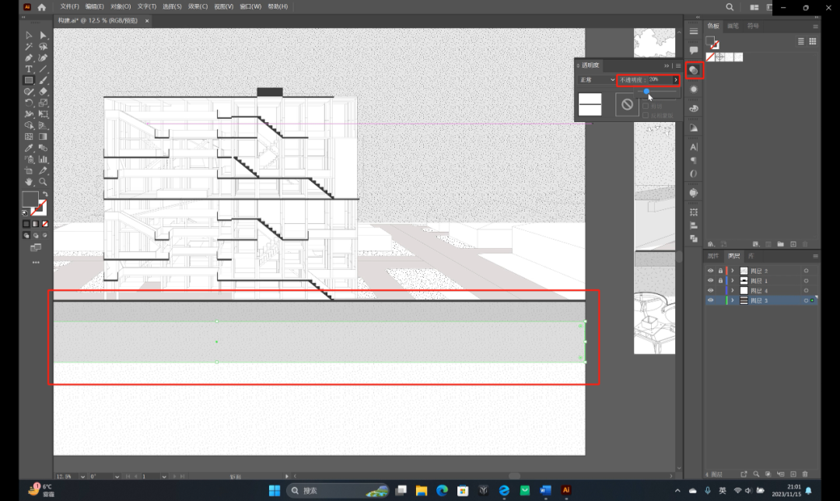Open the opacity slider arrow
Screen dimensions: 840x501
pos(676,80)
